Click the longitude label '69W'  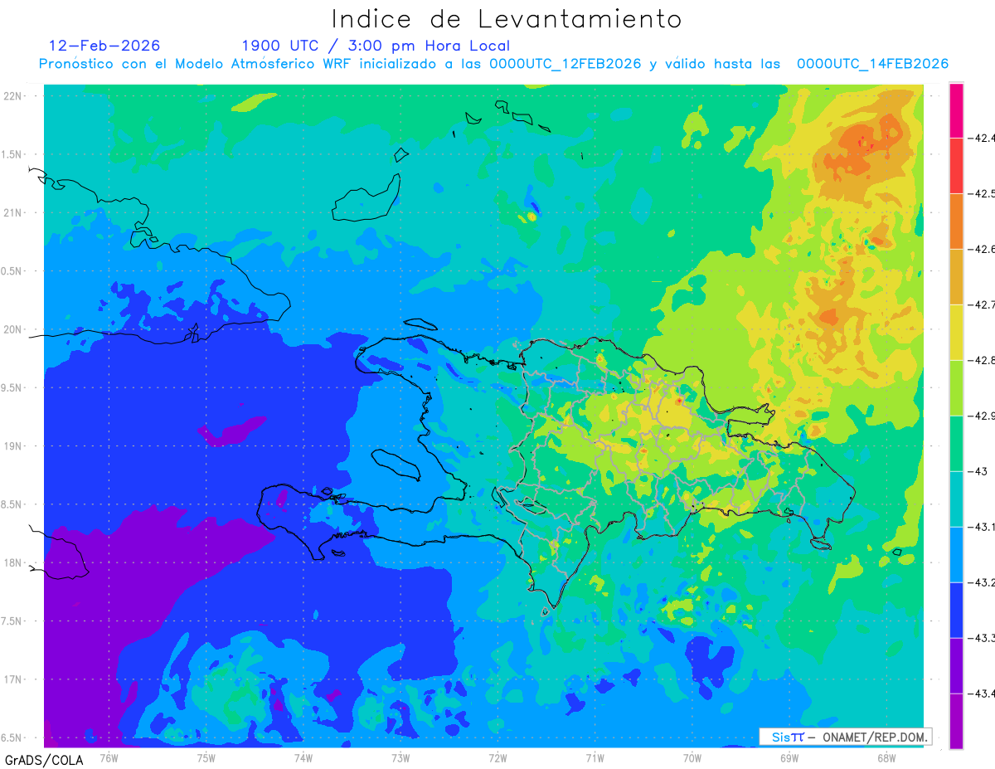pos(789,757)
